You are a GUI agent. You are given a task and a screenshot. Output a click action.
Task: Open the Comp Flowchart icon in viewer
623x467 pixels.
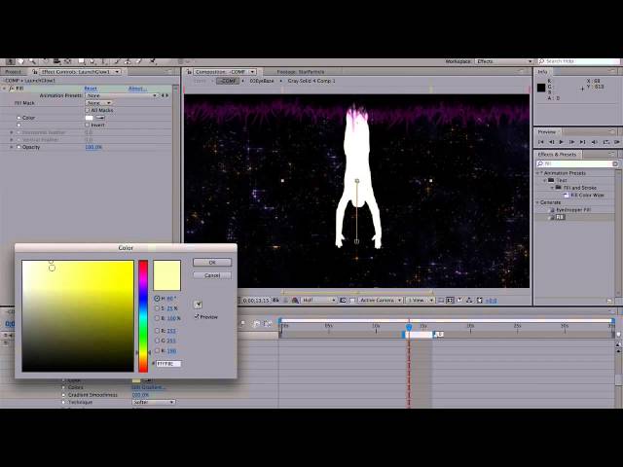[469, 301]
